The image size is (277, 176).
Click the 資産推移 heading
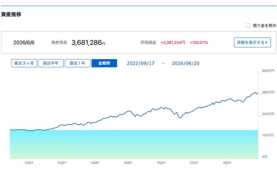11,14
